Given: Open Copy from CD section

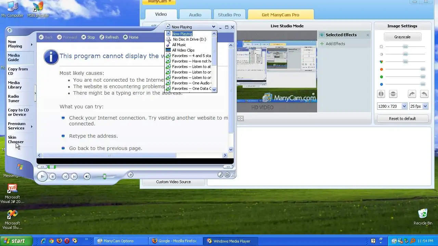Looking at the screenshot, I should [18, 71].
